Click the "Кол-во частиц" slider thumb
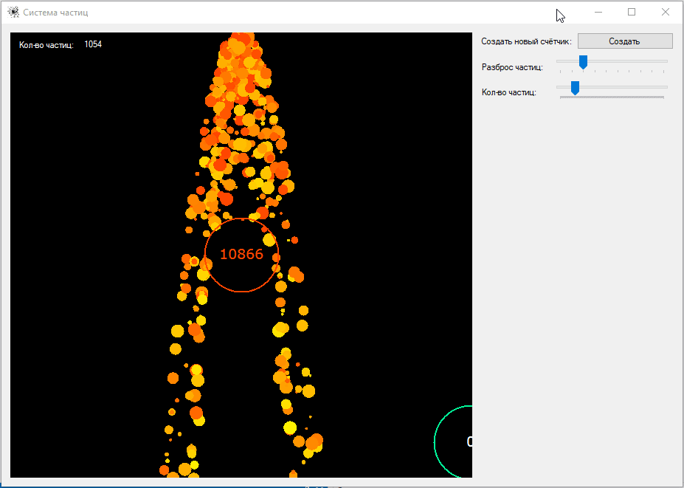 pos(575,88)
